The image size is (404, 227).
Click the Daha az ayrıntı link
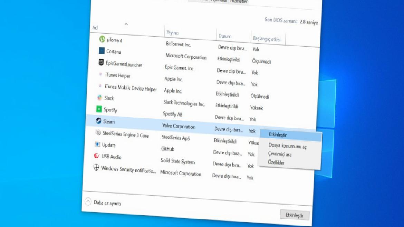(x=107, y=203)
